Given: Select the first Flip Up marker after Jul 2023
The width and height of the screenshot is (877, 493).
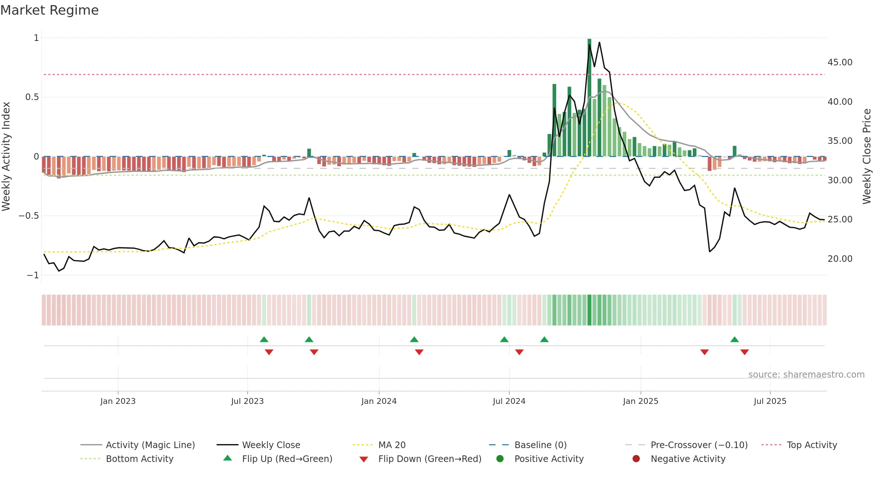Looking at the screenshot, I should click(x=264, y=340).
